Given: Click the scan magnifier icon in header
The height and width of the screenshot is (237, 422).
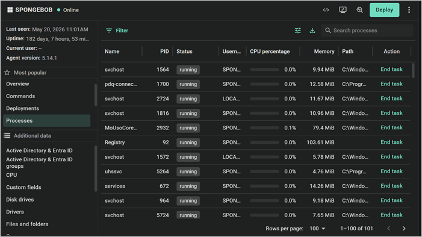Looking at the screenshot, I should click(x=359, y=10).
